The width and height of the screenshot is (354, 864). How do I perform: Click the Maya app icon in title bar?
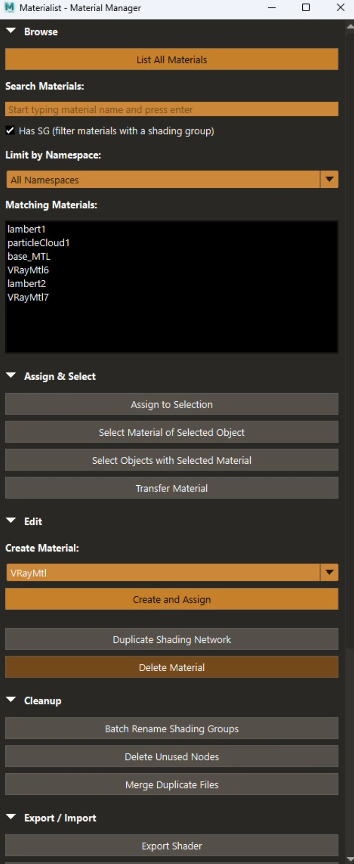[9, 8]
